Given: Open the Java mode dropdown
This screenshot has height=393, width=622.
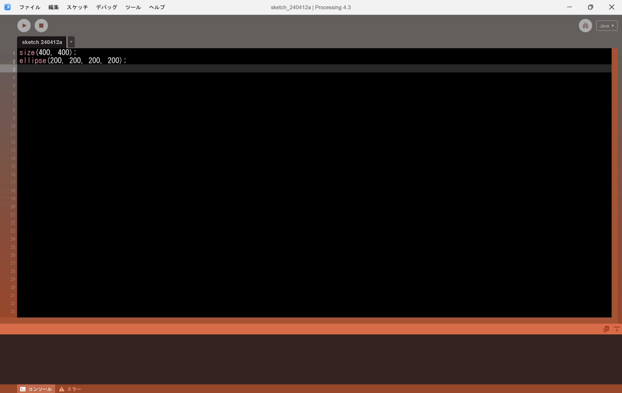Looking at the screenshot, I should coord(607,26).
